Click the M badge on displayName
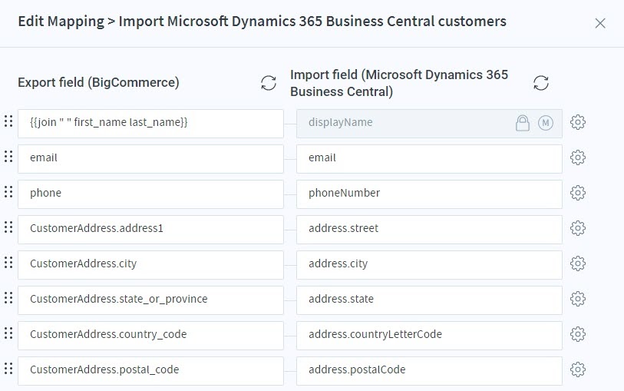The width and height of the screenshot is (624, 391). click(x=545, y=123)
